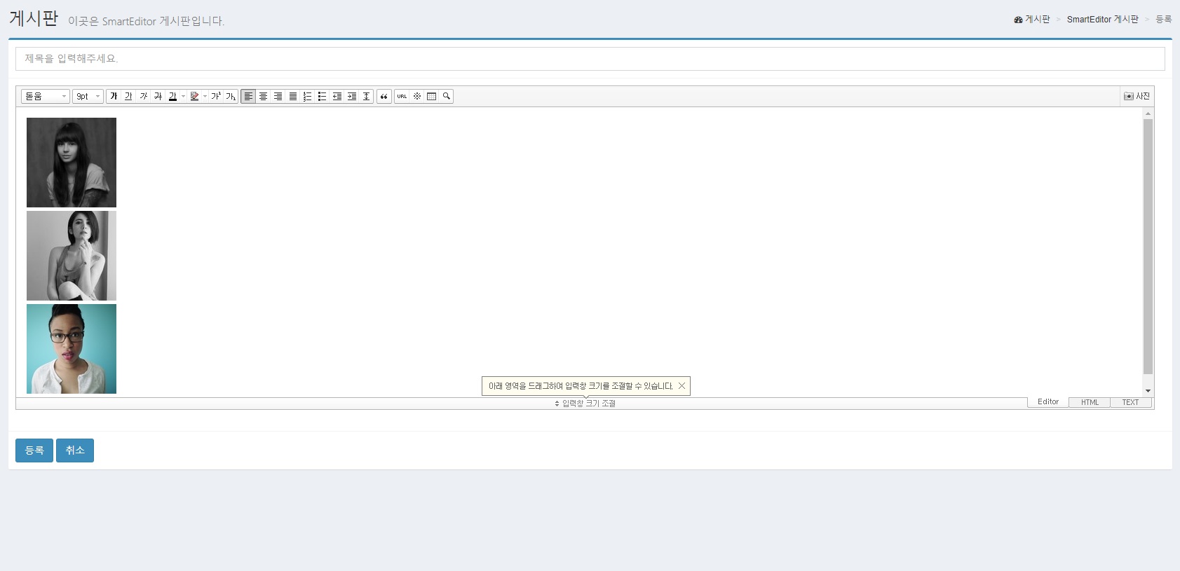
Task: Switch to the HTML mode tab
Action: point(1090,402)
